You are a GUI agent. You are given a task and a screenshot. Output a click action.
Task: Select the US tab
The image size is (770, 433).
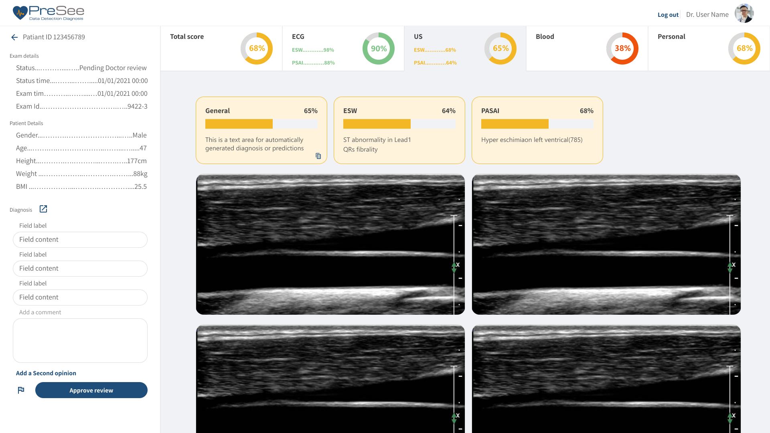click(465, 49)
